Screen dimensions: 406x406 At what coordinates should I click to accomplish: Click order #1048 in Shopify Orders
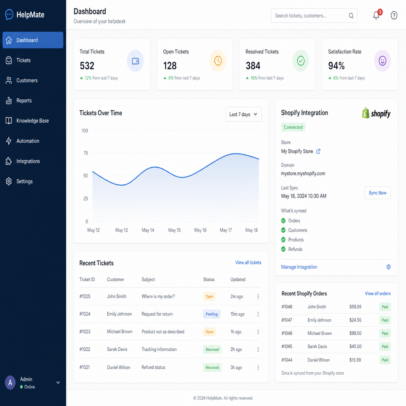pos(287,307)
